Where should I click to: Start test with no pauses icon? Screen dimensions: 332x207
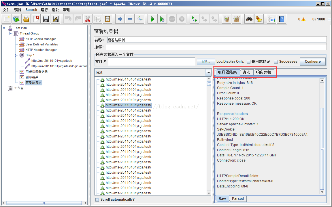pos(162,19)
